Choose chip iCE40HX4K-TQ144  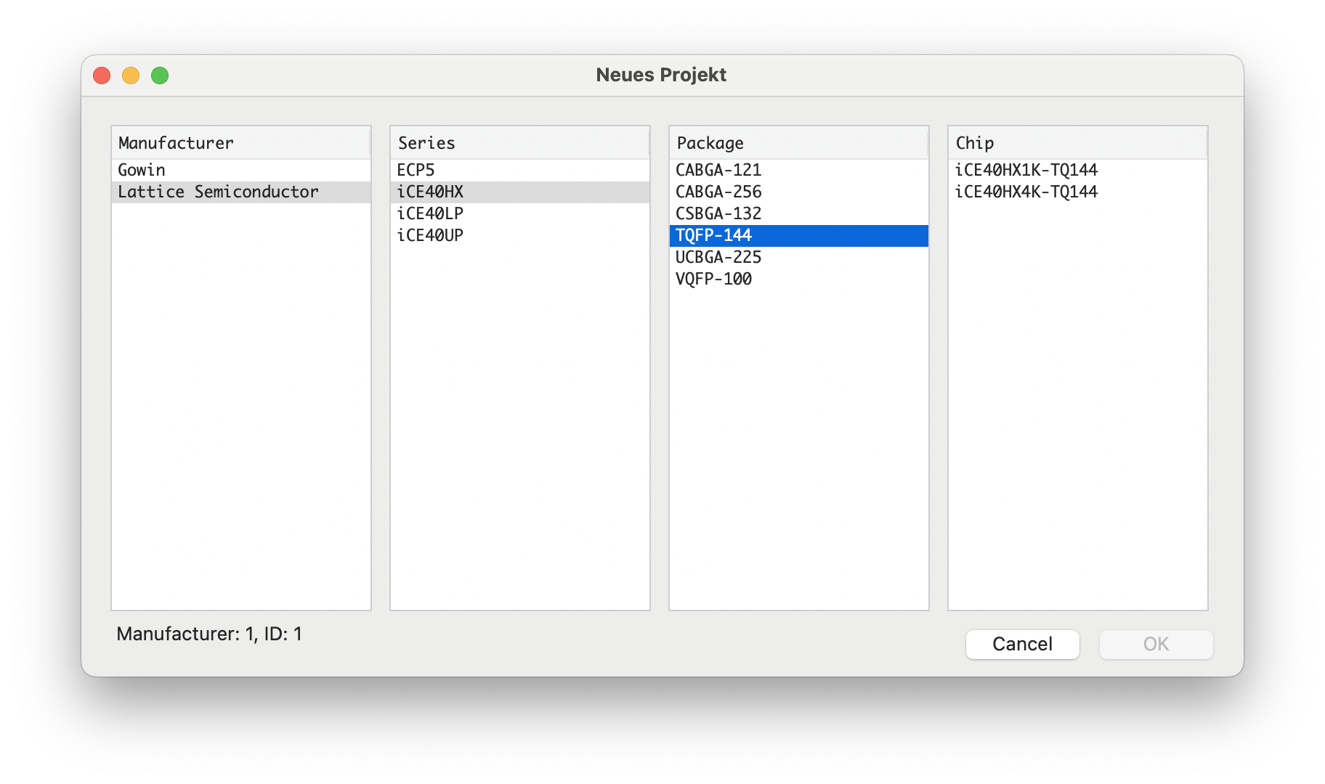coord(1078,192)
